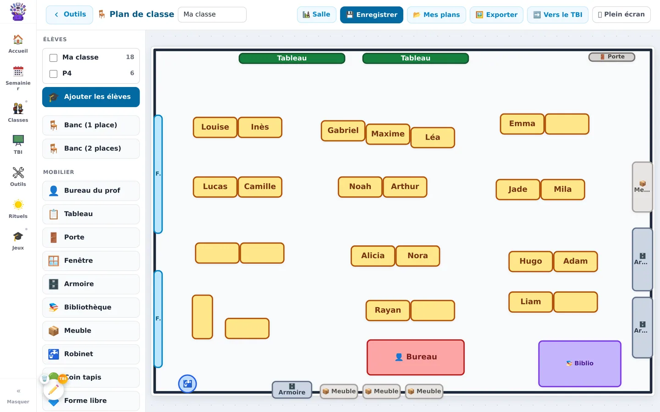
Task: Click the small trash icon near the pencil
Action: pos(44,379)
